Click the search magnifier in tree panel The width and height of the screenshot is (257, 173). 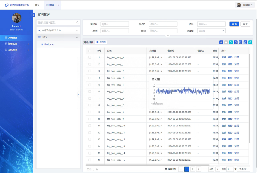(78, 23)
